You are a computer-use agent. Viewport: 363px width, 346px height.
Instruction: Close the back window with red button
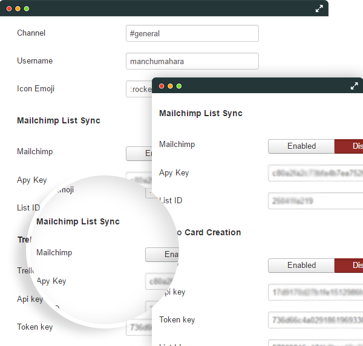(x=9, y=9)
